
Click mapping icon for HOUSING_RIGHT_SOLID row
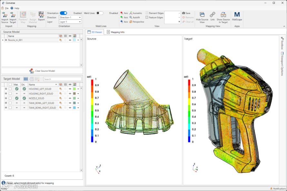[60, 94]
